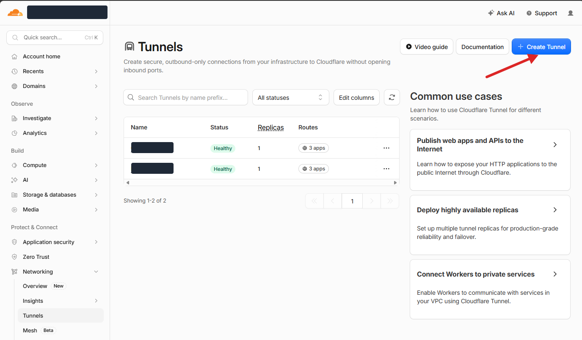Click first tunnel's Healthy status badge
This screenshot has width=582, height=340.
(223, 148)
